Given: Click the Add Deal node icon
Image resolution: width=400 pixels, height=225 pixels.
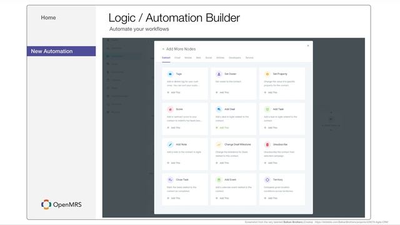Looking at the screenshot, I should [219, 109].
